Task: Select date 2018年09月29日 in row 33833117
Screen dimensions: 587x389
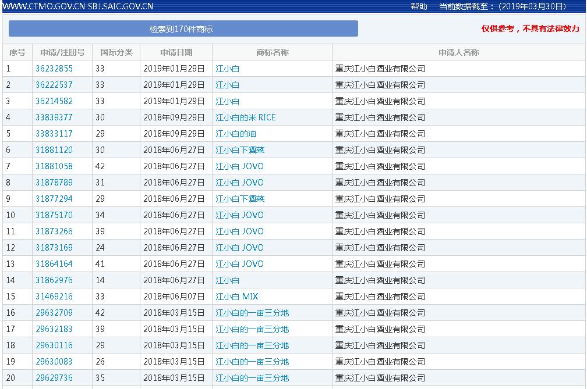Action: (x=174, y=134)
